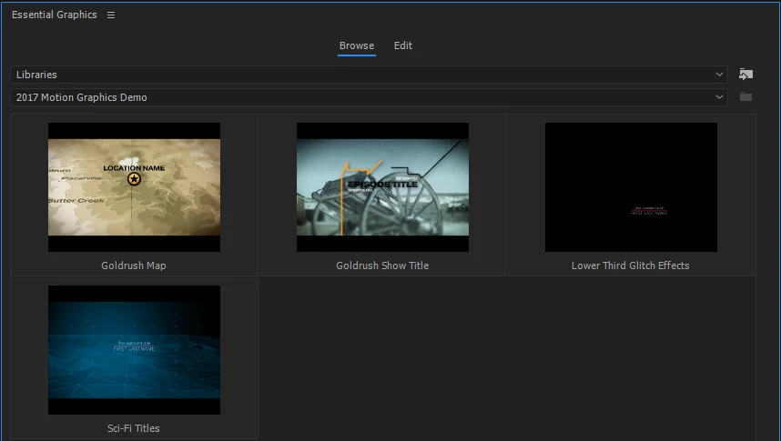The height and width of the screenshot is (441, 781).
Task: Switch to the Browse tab
Action: pos(357,45)
